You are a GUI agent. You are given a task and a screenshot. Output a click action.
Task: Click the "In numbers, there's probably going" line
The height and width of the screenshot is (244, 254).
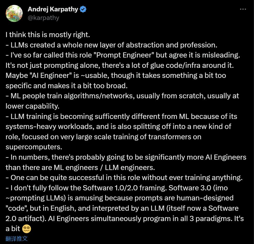pos(126,157)
